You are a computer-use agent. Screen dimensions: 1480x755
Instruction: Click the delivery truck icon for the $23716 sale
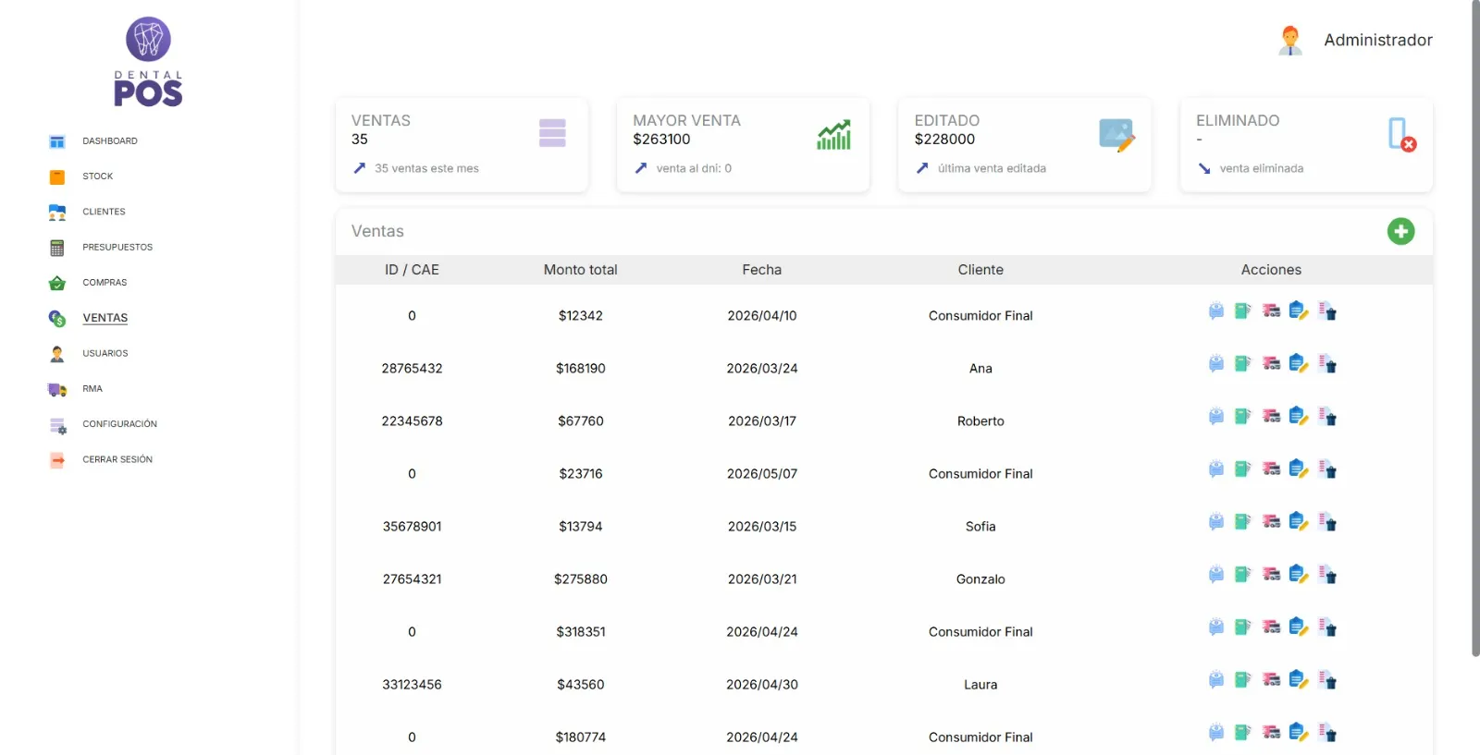pos(1272,469)
